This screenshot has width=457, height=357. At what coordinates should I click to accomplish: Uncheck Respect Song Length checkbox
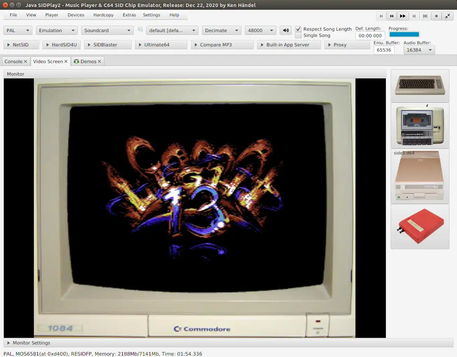point(298,29)
